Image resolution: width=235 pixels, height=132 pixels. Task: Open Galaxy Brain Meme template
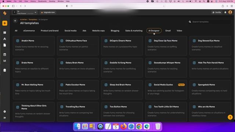78,68
